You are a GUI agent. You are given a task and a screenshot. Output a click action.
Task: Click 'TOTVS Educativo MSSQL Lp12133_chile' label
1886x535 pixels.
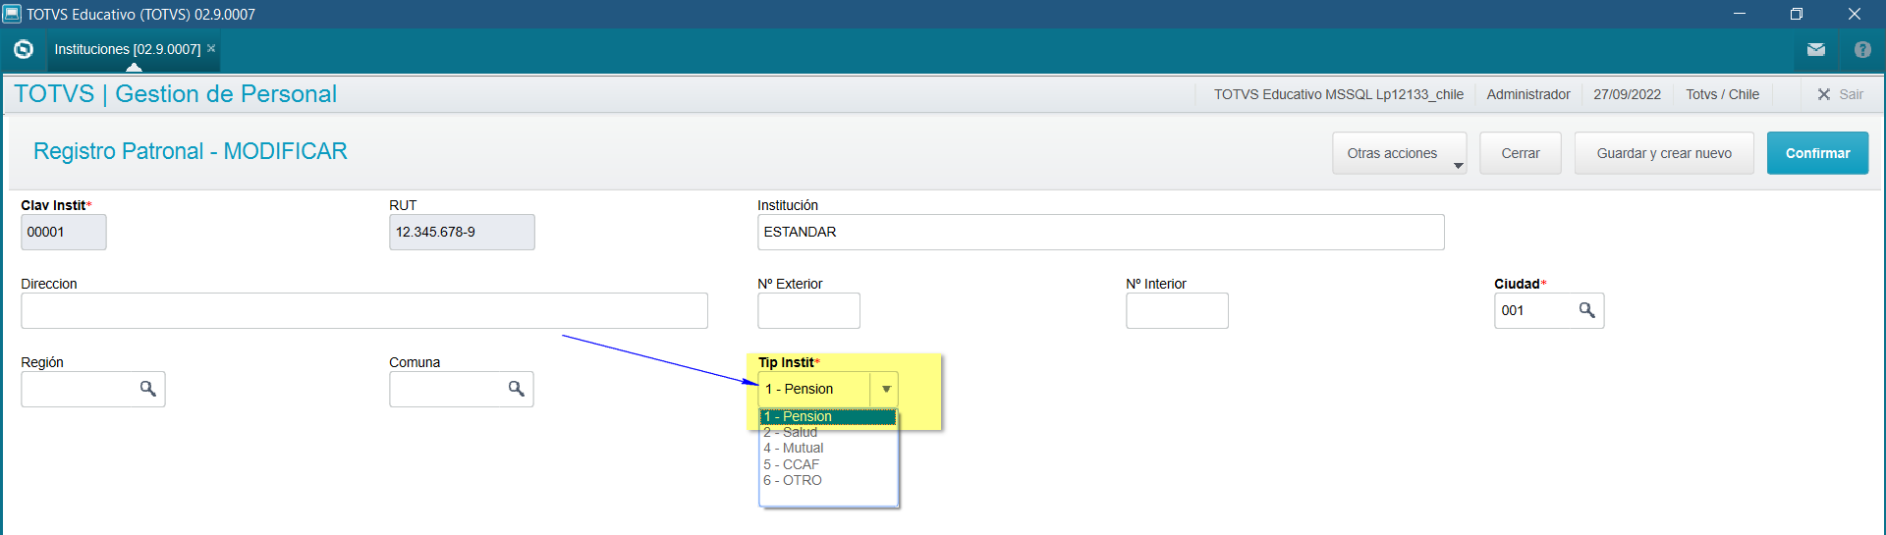[1338, 94]
